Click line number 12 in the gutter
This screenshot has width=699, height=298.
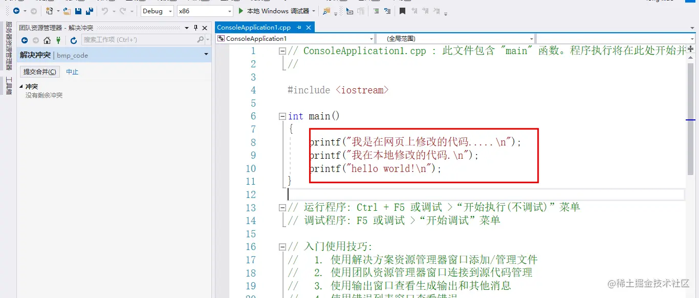(x=250, y=195)
